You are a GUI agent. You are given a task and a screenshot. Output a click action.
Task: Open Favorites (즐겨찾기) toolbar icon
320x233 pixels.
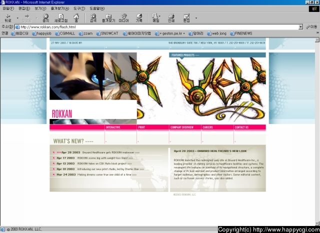tap(108, 18)
